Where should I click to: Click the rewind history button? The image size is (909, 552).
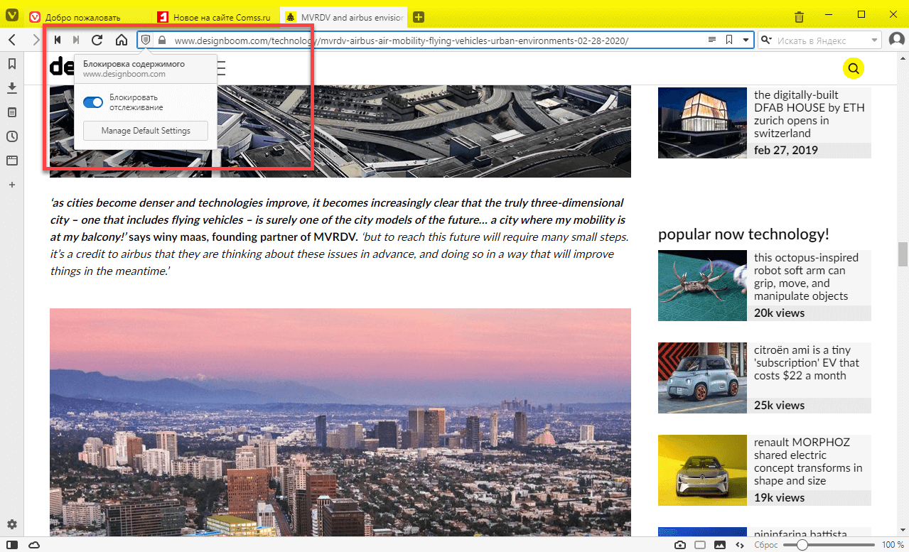tap(58, 40)
